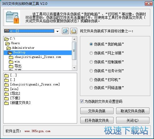Screen dimensions: 154x139
Task: Select Desktop in the folder tree
Action: click(38, 53)
